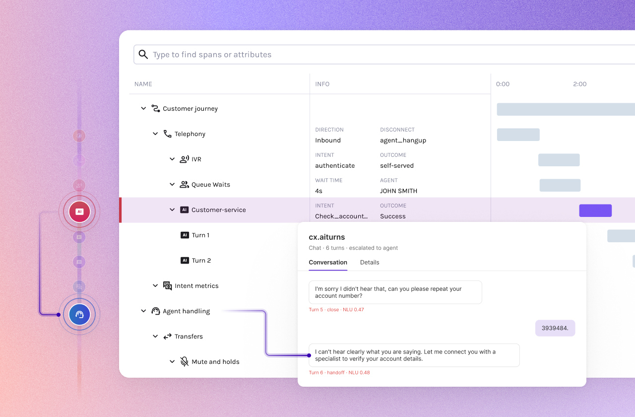Click the Customer journey span bar
The width and height of the screenshot is (635, 417).
pyautogui.click(x=566, y=109)
